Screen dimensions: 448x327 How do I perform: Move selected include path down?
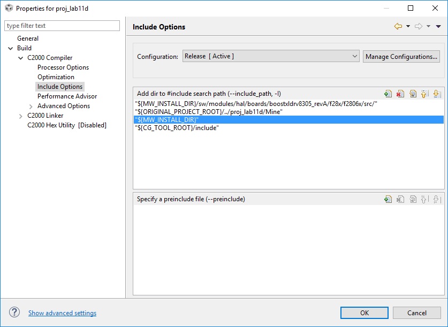[437, 94]
